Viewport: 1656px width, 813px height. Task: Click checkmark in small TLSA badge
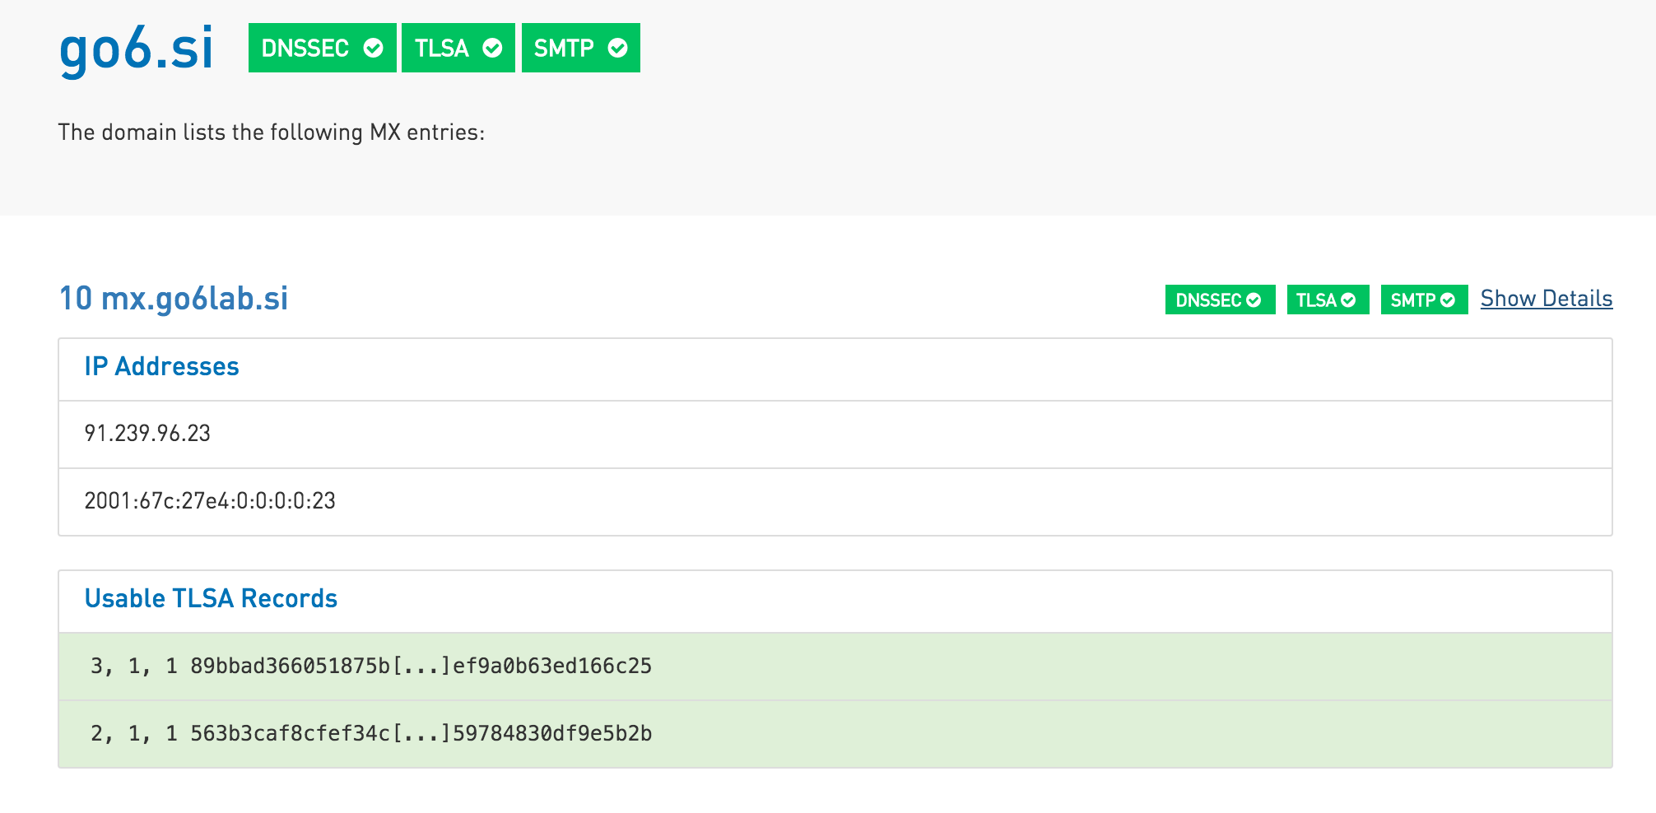click(x=1348, y=300)
